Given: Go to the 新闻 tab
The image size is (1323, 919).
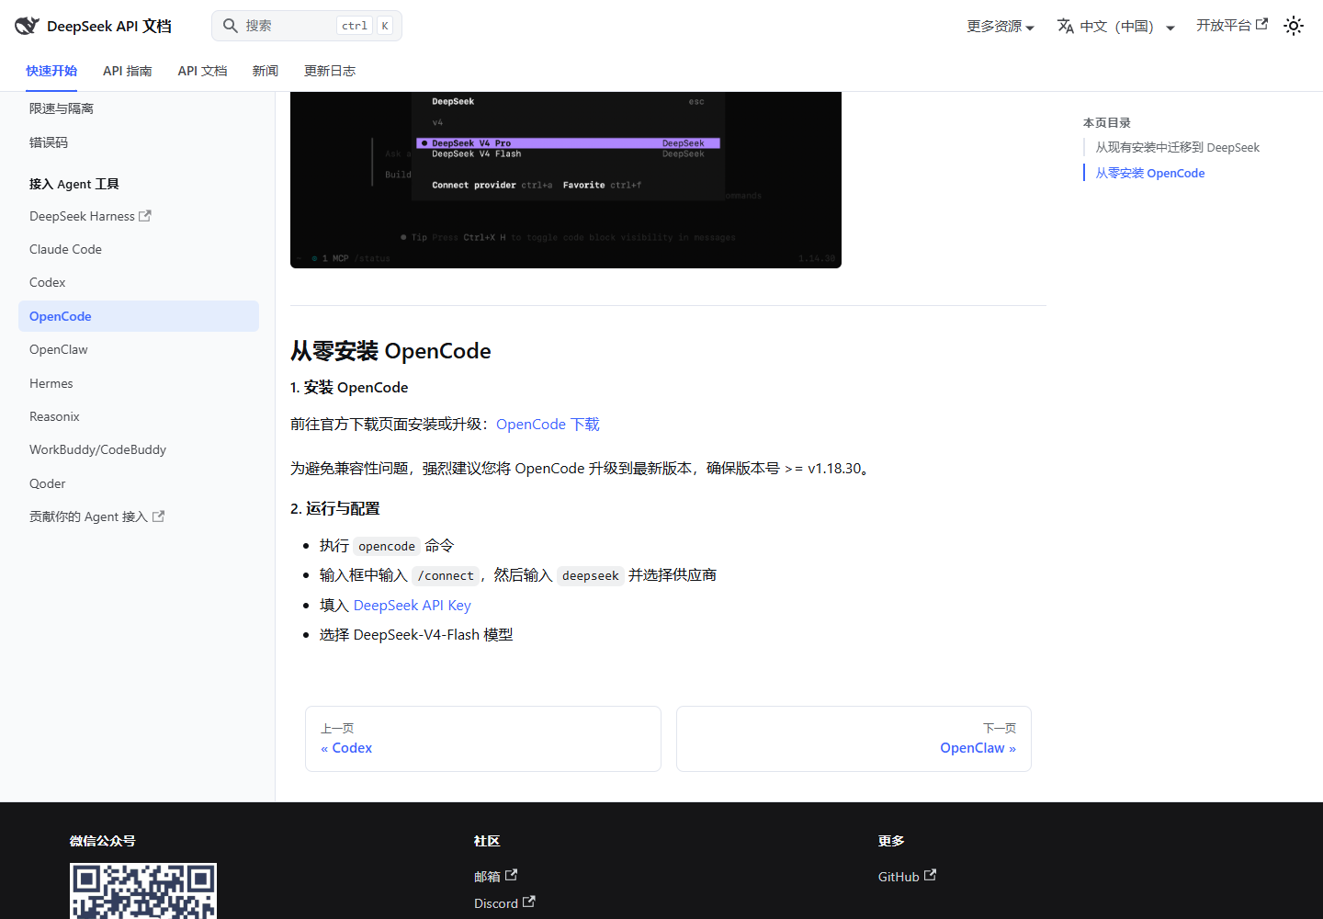Looking at the screenshot, I should coord(266,71).
